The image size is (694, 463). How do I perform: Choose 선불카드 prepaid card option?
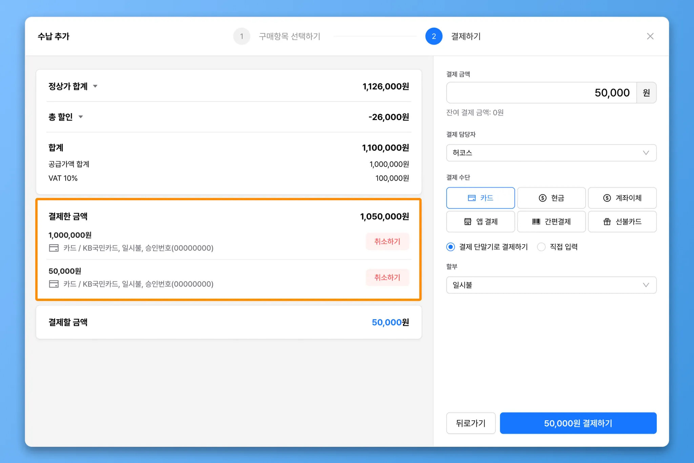coord(622,221)
